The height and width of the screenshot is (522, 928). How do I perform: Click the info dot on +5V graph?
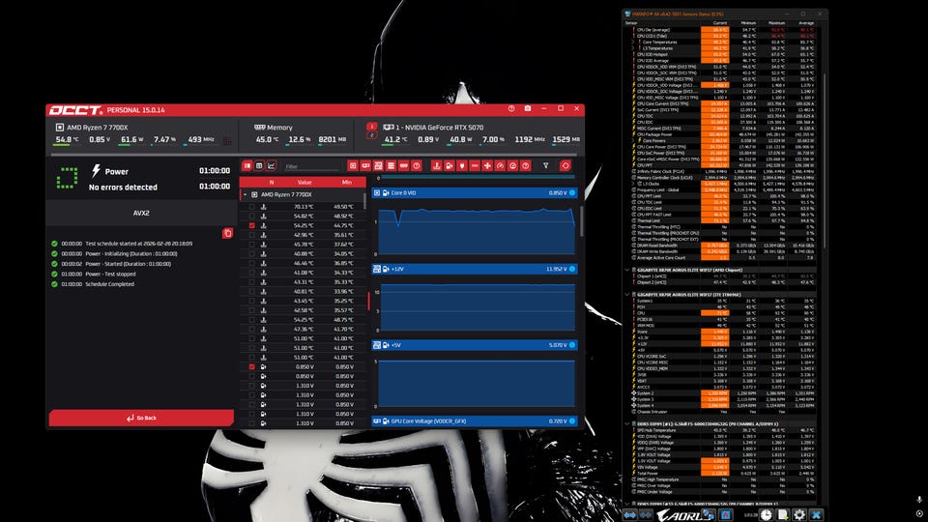tap(572, 344)
